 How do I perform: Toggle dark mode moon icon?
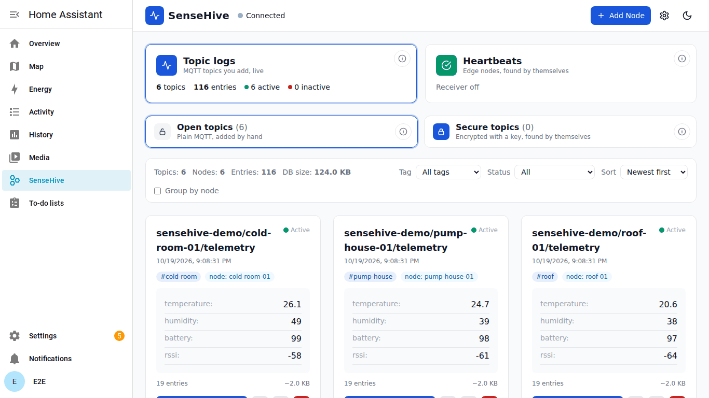click(x=687, y=16)
